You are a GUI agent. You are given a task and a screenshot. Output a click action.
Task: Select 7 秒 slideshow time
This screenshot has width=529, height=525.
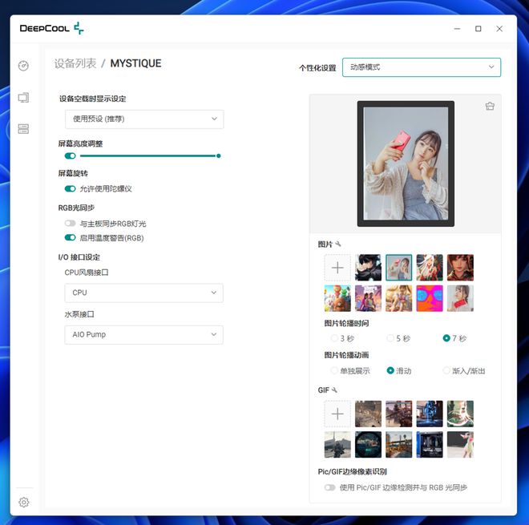tap(446, 337)
